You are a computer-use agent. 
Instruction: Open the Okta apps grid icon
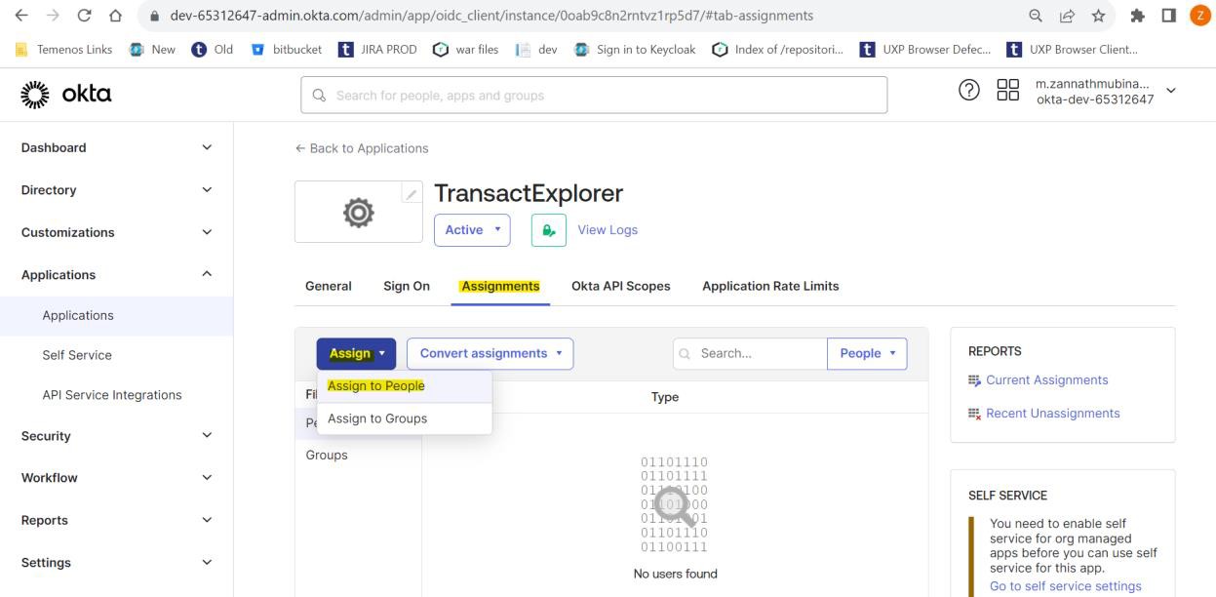pos(1007,90)
